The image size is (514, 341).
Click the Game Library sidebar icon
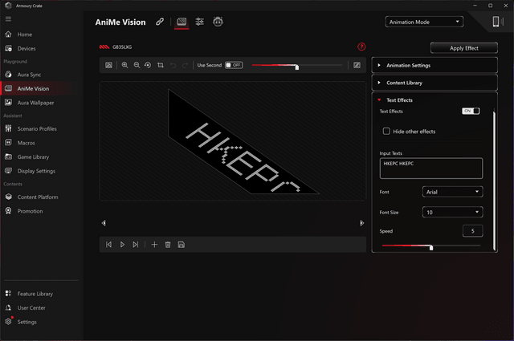[x=9, y=156]
